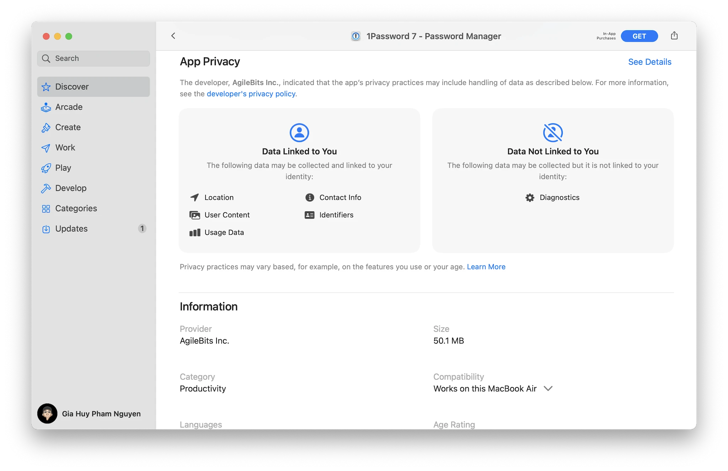728x471 pixels.
Task: Open the Updates section
Action: pos(93,229)
